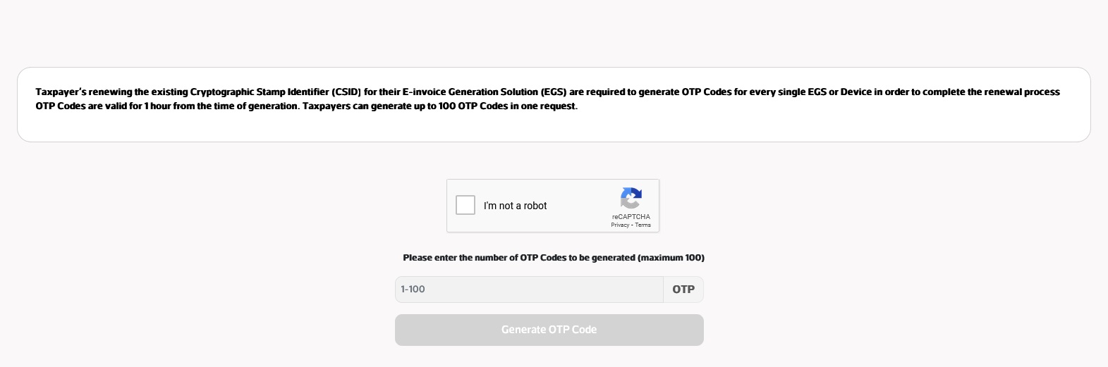Click the OTP suffix label beside input
Image resolution: width=1108 pixels, height=367 pixels.
[x=683, y=290]
